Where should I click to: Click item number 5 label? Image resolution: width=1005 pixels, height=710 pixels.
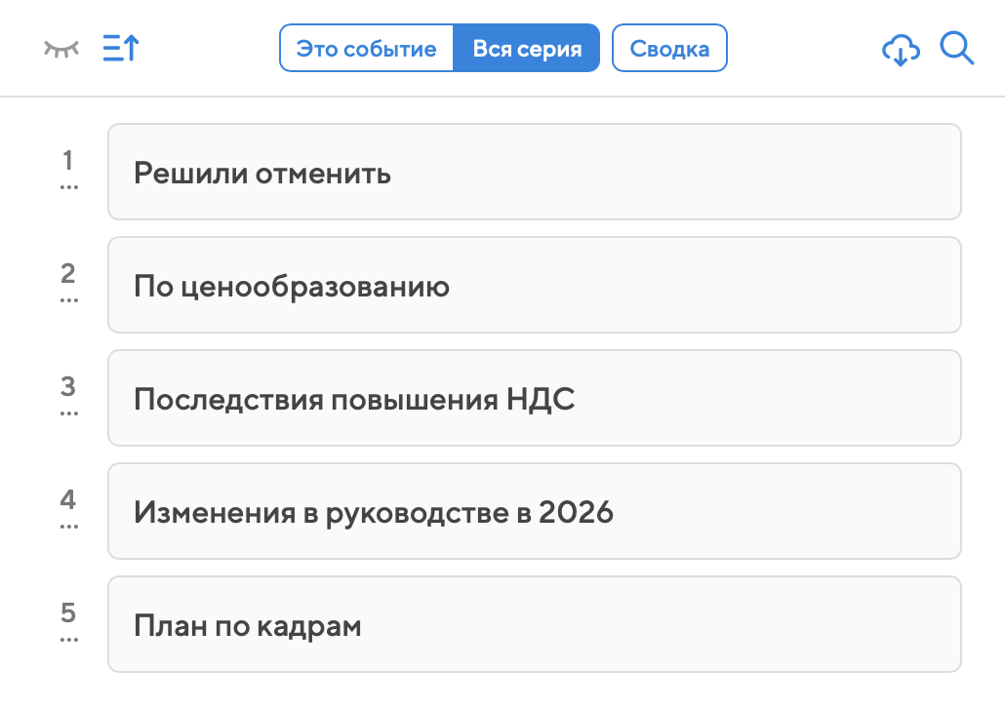pyautogui.click(x=68, y=612)
